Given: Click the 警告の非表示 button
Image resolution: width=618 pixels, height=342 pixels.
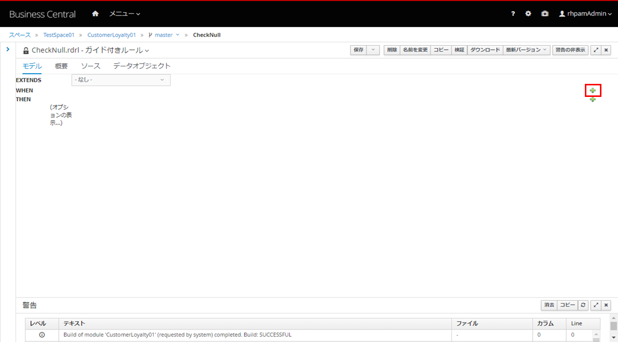Looking at the screenshot, I should click(570, 50).
